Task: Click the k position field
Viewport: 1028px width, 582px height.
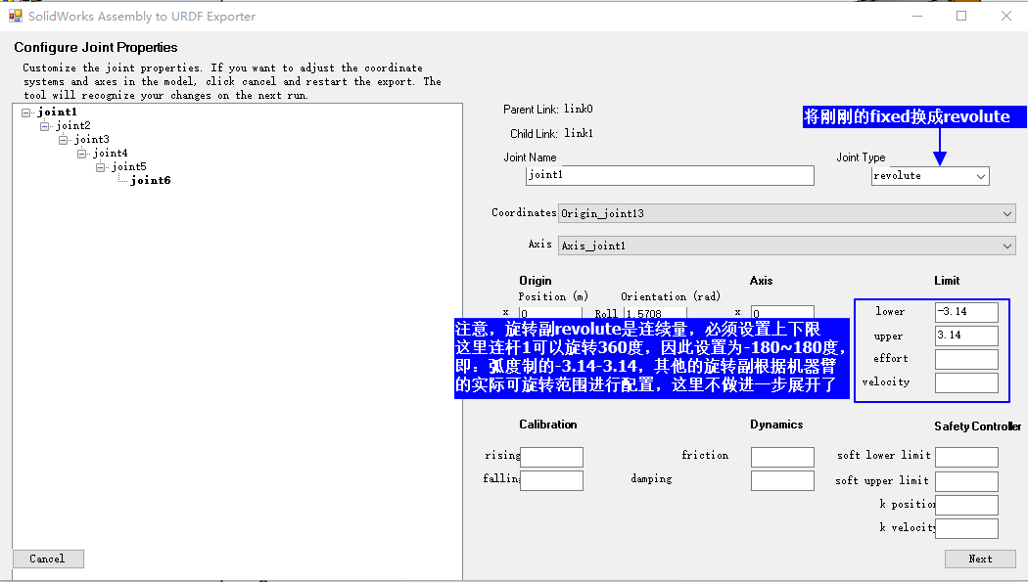Action: pyautogui.click(x=966, y=505)
